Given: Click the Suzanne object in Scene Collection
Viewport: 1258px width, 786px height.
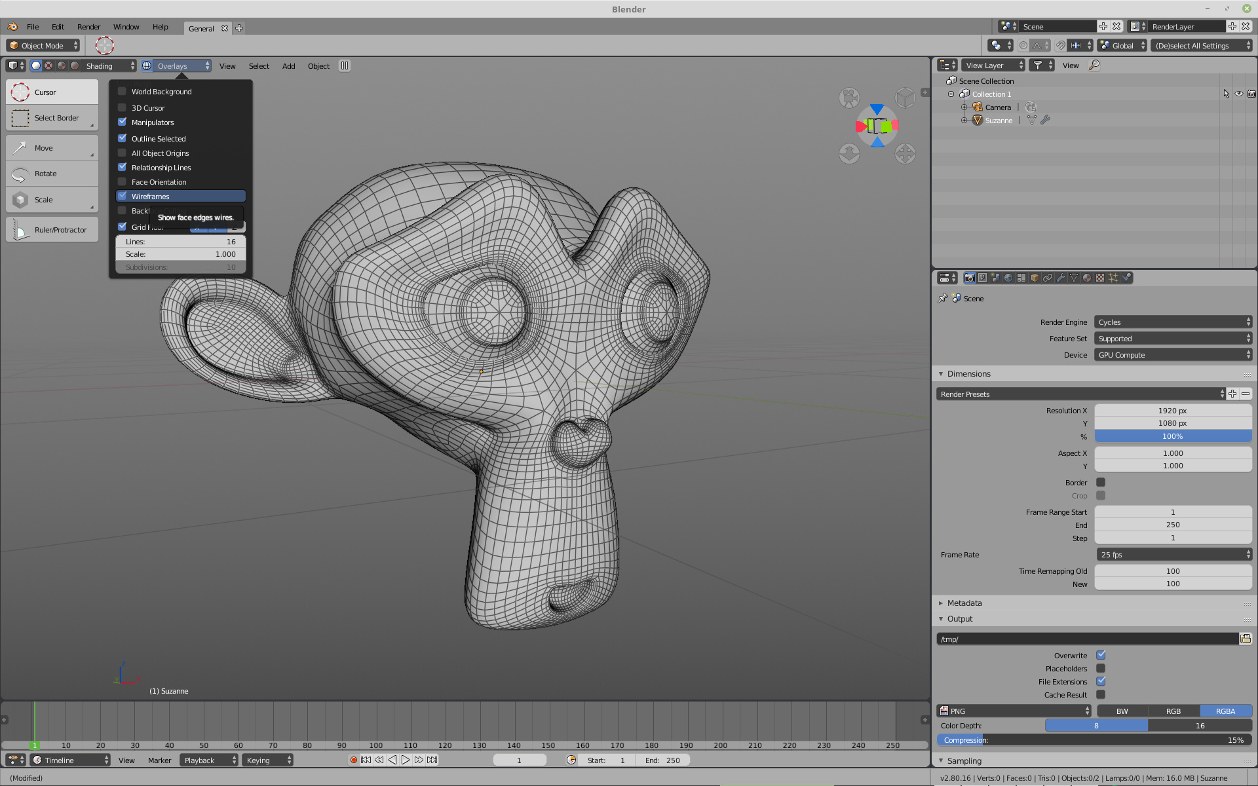Looking at the screenshot, I should 998,119.
